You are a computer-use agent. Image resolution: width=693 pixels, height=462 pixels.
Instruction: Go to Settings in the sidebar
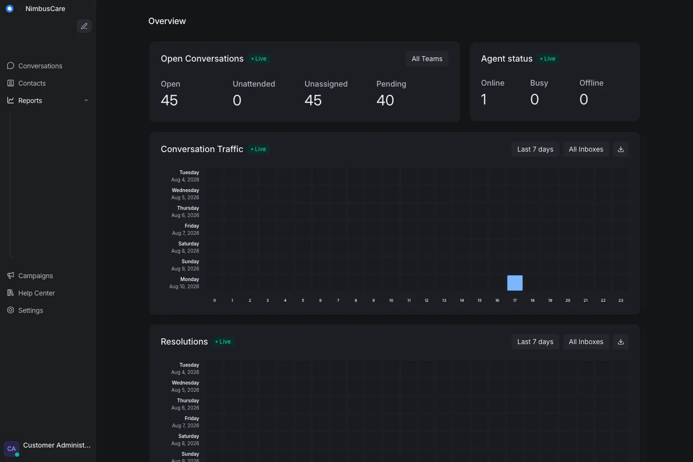point(48,310)
